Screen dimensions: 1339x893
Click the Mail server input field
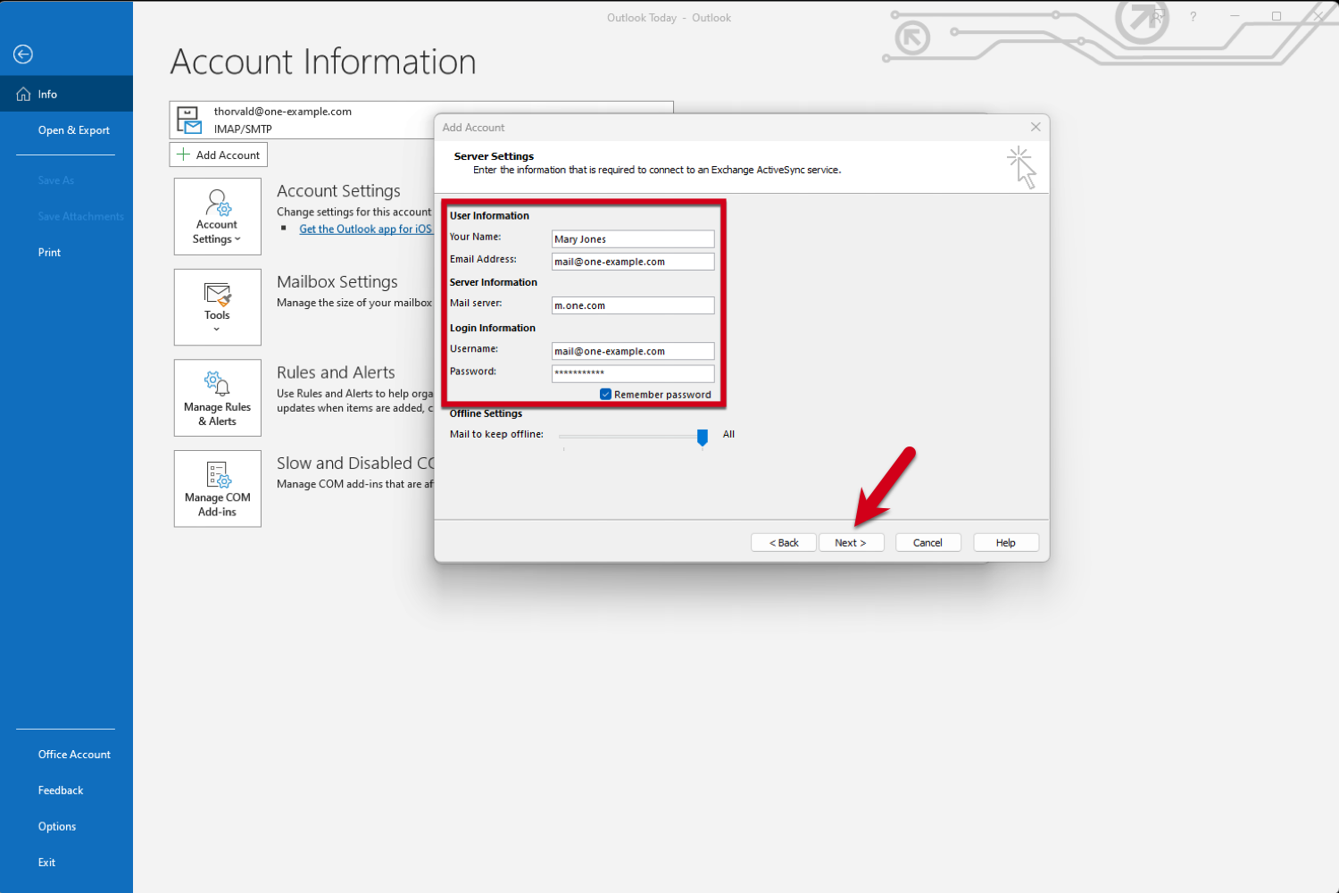[x=632, y=305]
